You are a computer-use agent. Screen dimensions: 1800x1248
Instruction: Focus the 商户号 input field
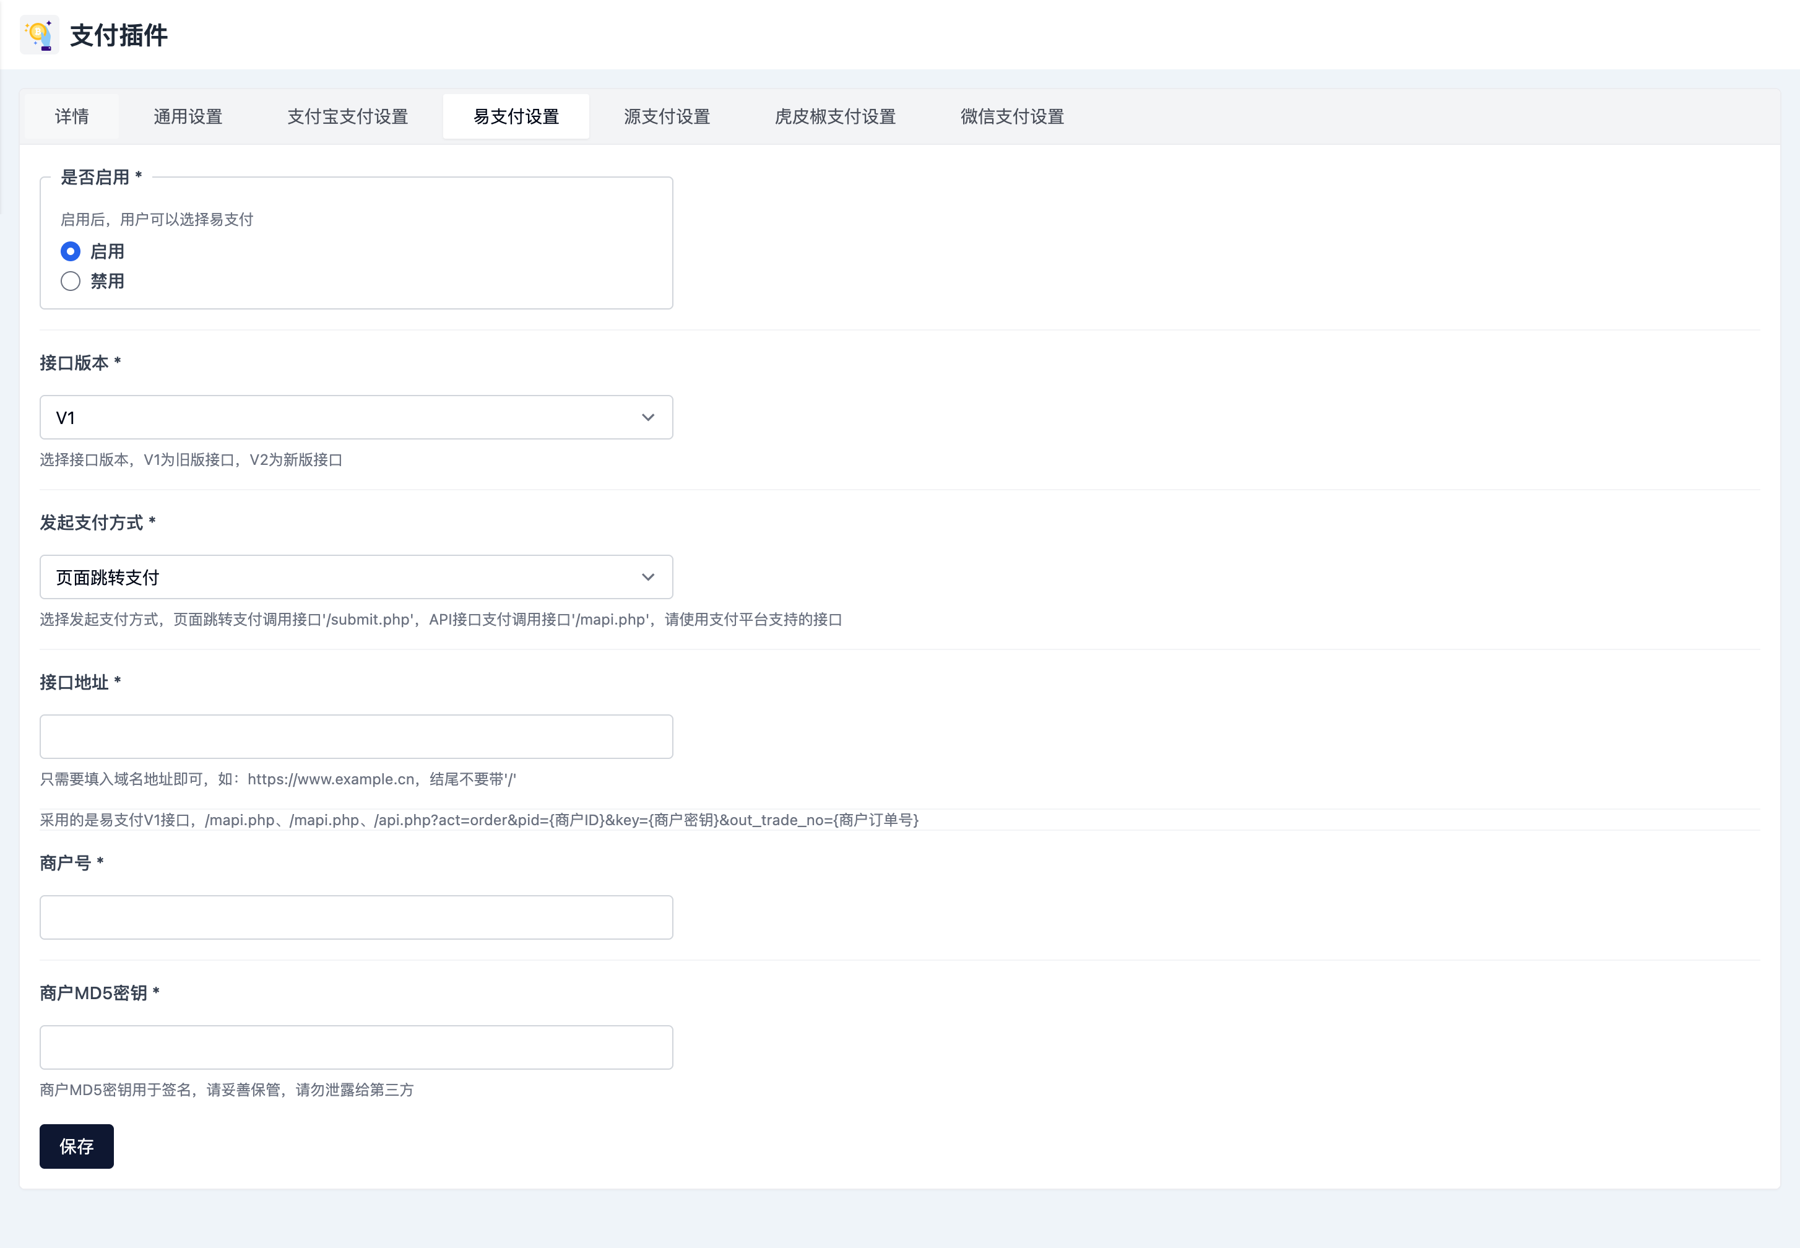click(x=356, y=917)
